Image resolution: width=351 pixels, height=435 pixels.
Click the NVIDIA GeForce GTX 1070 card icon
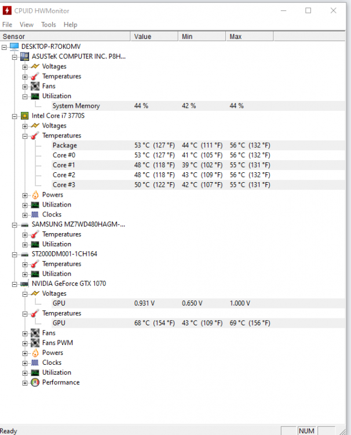[x=25, y=284]
